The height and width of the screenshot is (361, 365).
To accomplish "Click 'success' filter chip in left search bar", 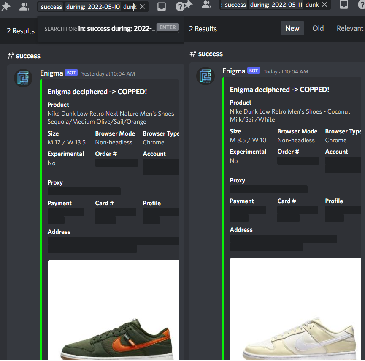I will (x=51, y=7).
